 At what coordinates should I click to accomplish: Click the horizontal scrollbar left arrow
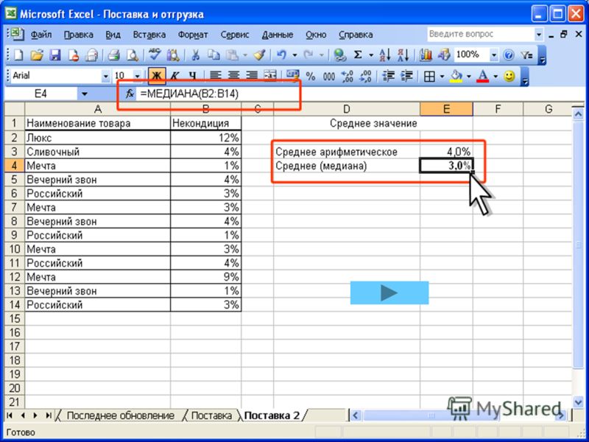(355, 415)
